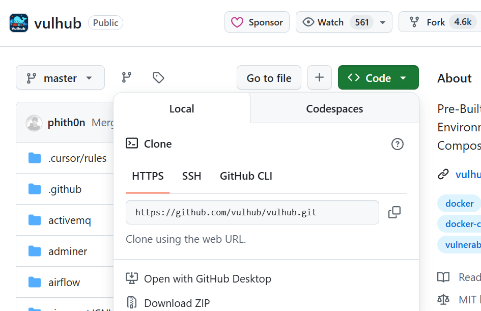Click the Sponsor heart button
Image resolution: width=481 pixels, height=311 pixels.
click(x=257, y=22)
